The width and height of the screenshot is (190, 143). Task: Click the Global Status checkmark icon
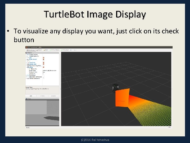(28, 56)
